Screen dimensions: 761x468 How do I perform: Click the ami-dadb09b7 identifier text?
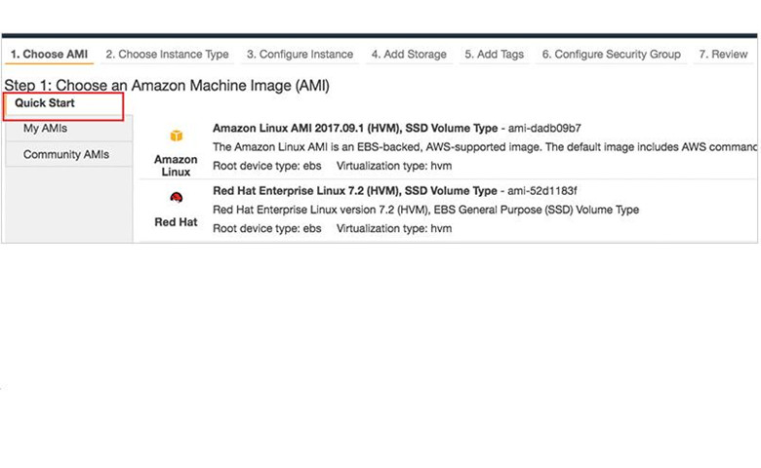click(544, 129)
